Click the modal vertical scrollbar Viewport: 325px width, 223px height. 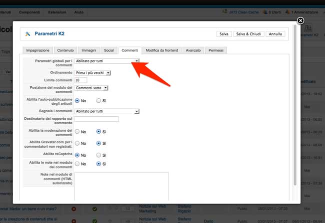(295, 105)
